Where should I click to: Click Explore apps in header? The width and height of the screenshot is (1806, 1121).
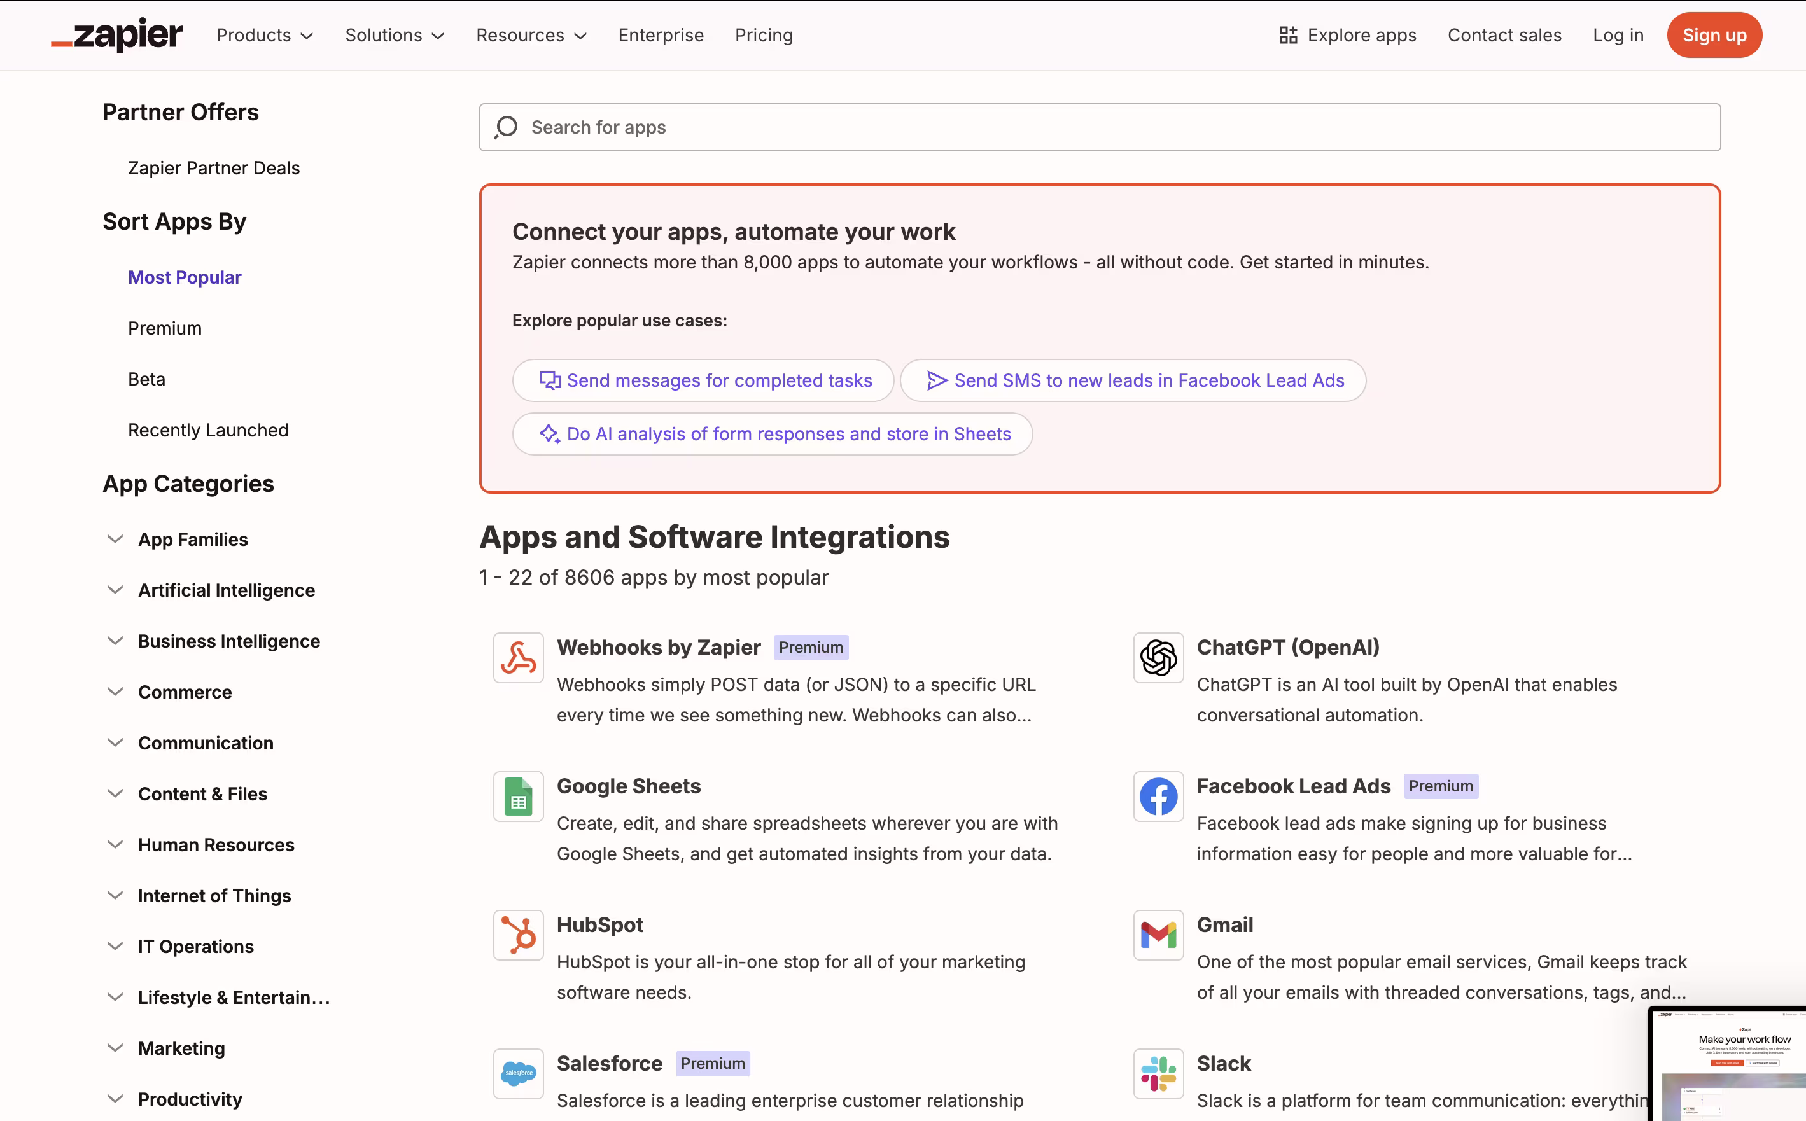click(x=1348, y=35)
